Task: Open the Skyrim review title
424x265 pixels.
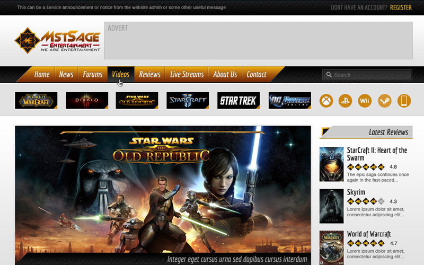Action: click(x=356, y=192)
